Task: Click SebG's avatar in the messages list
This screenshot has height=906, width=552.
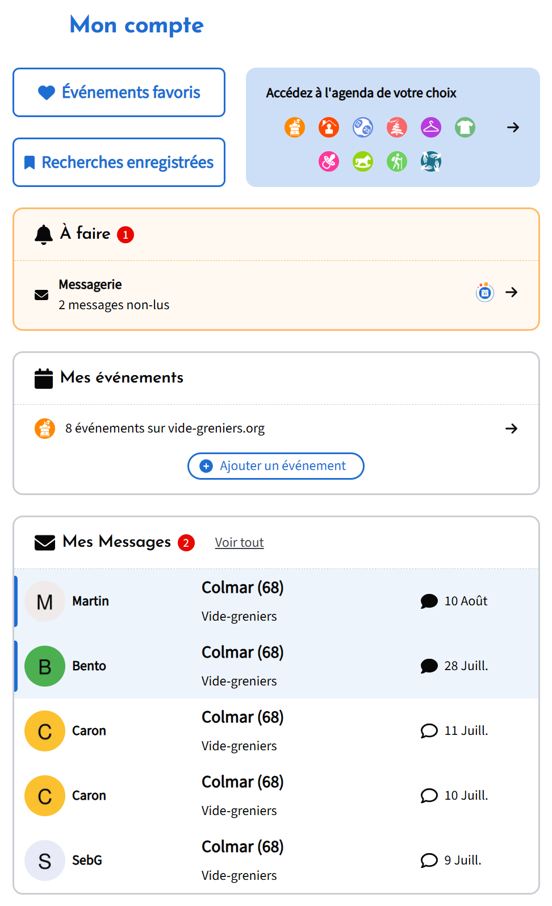Action: [x=45, y=861]
